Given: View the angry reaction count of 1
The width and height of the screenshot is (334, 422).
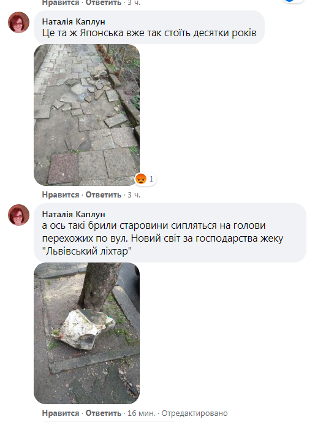Looking at the screenshot, I should pyautogui.click(x=151, y=179).
